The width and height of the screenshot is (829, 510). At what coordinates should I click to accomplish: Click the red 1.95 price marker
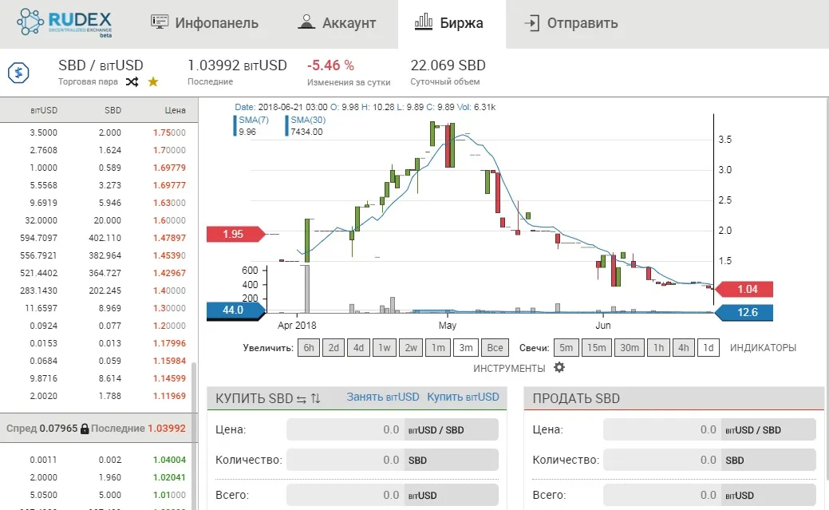click(235, 234)
